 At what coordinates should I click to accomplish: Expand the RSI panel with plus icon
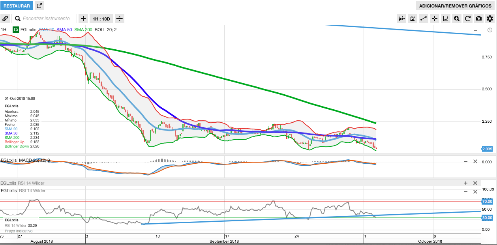(x=466, y=183)
